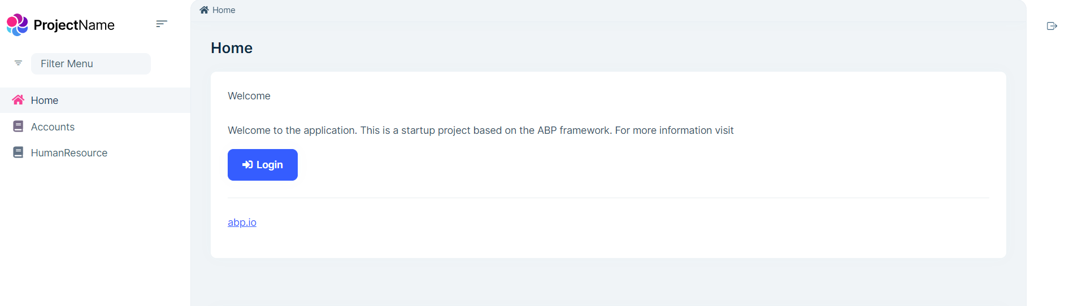This screenshot has width=1065, height=306.
Task: Click the login icon at top right
Action: point(1051,26)
